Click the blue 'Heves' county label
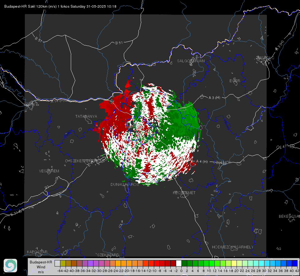The width and height of the screenshot is (300, 276). coord(226,125)
